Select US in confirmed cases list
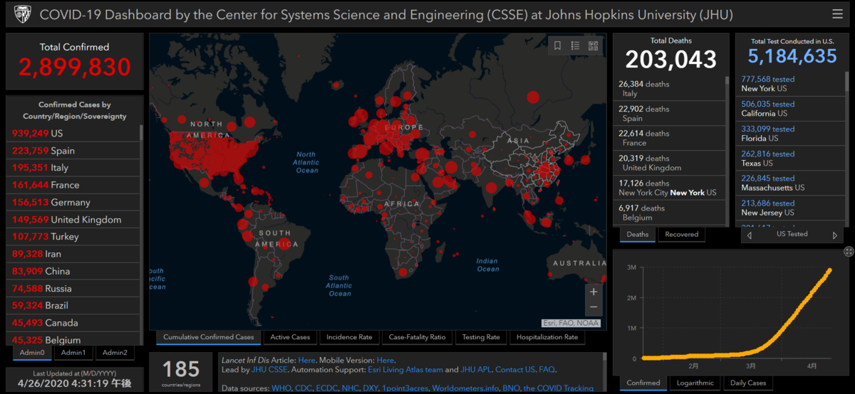 73,134
